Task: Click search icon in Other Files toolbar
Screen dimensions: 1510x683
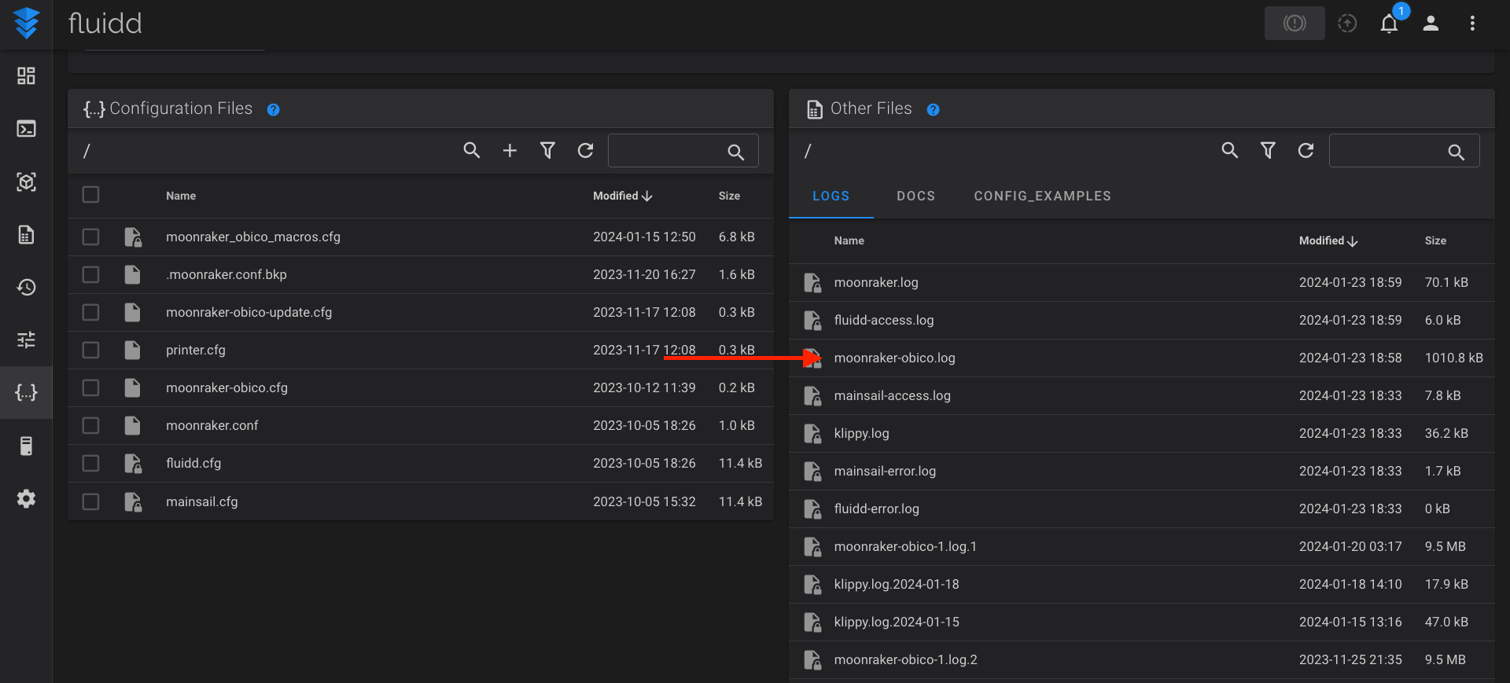Action: tap(1230, 150)
